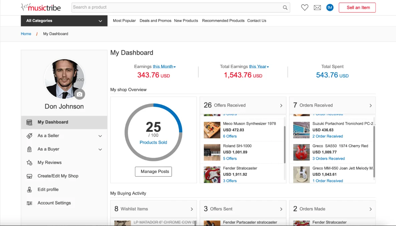Screen dimensions: 396x226
Task: Click Suzuki Portachord Tronichord title
Action: coord(344,124)
